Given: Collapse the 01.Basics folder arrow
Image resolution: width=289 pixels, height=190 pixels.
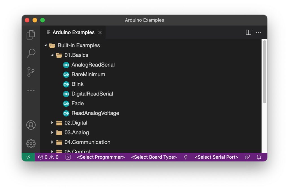Looking at the screenshot, I should [52, 55].
